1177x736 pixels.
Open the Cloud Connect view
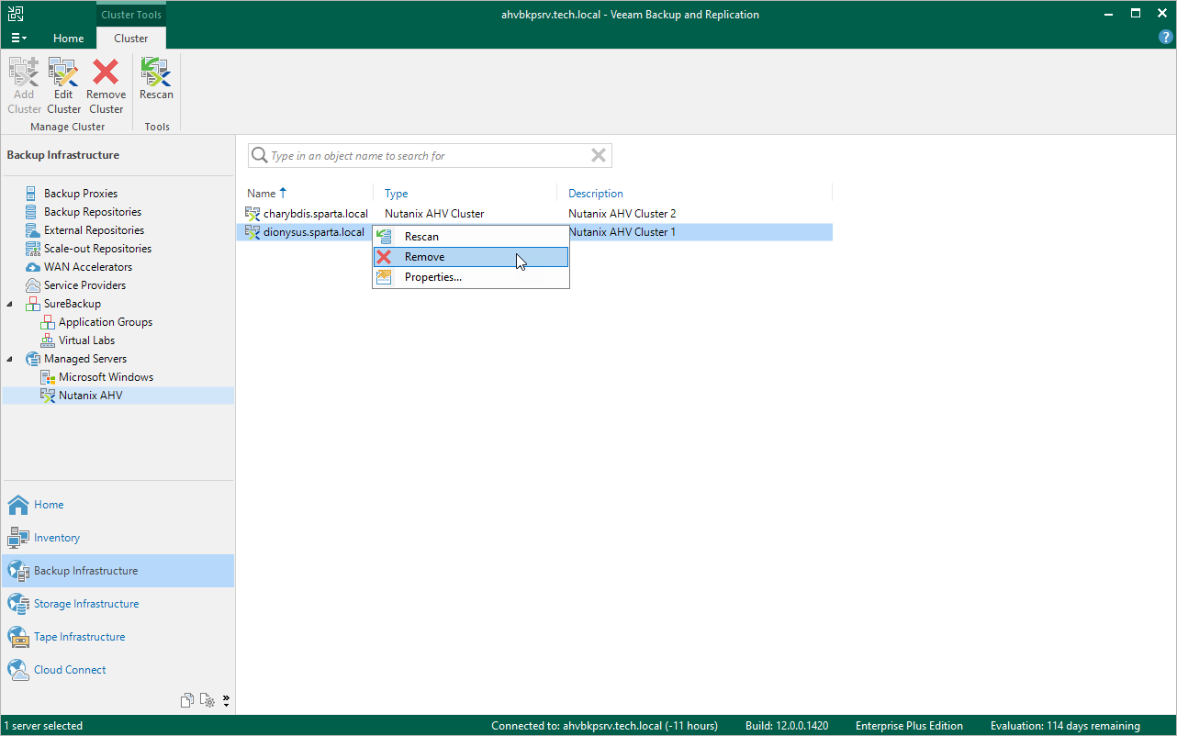118,670
